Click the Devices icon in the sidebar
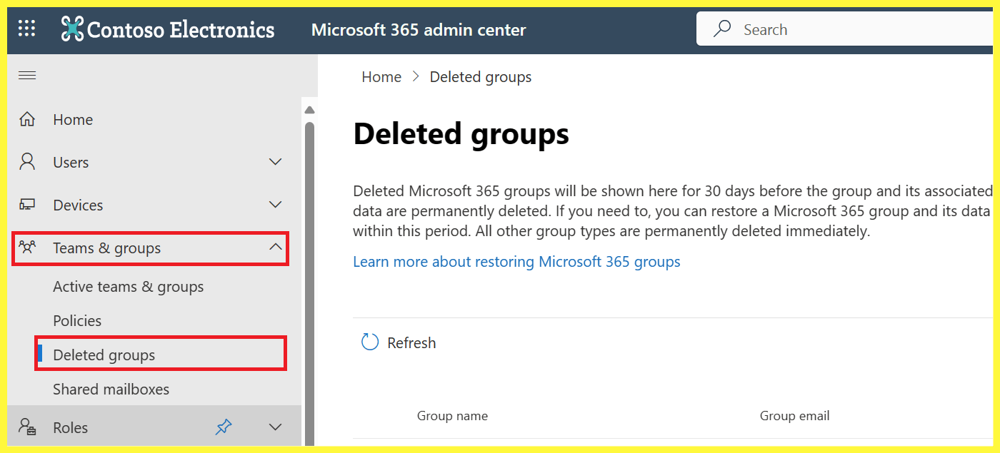 tap(27, 205)
